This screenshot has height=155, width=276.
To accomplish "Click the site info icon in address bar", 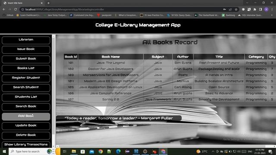I will click(x=22, y=9).
